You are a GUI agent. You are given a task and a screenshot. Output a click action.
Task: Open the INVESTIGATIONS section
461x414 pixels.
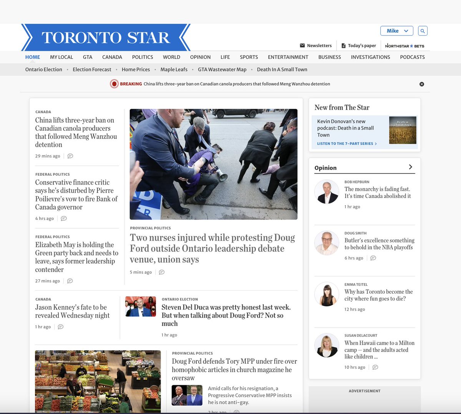pos(370,57)
